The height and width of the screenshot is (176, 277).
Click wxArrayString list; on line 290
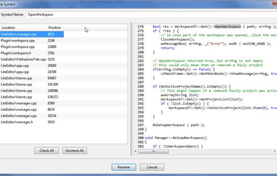179,95
